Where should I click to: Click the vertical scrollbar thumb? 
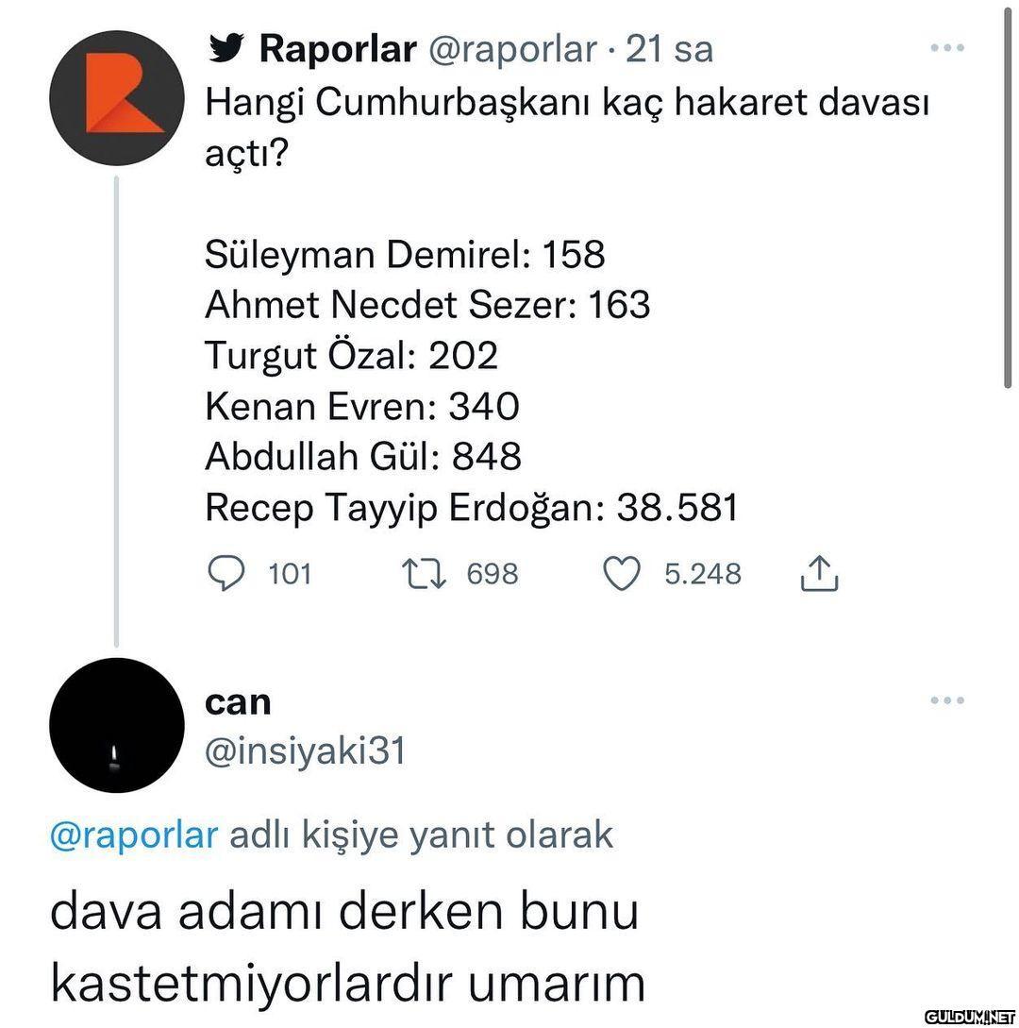click(1008, 196)
